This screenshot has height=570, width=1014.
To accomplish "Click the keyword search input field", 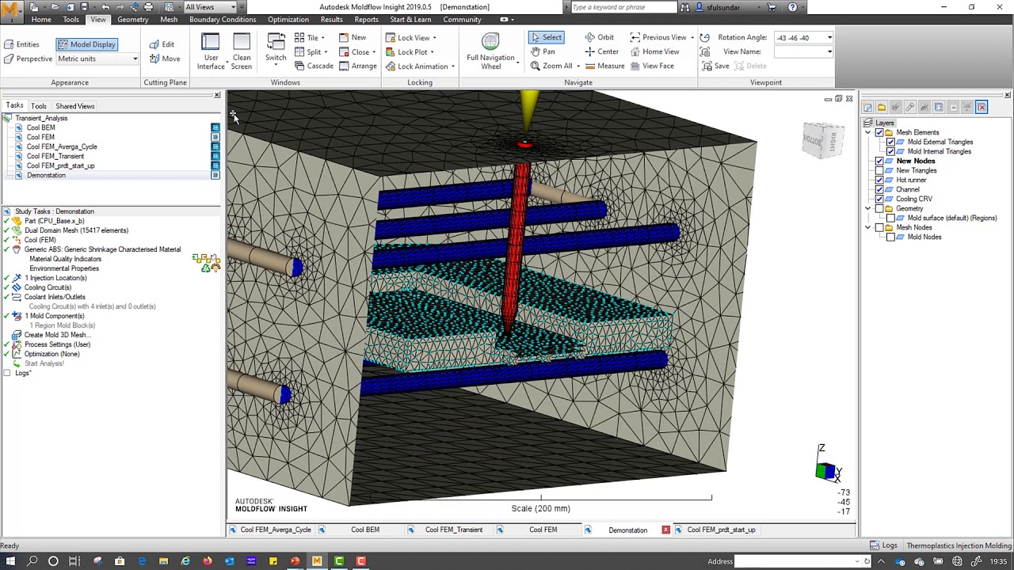I will point(623,7).
